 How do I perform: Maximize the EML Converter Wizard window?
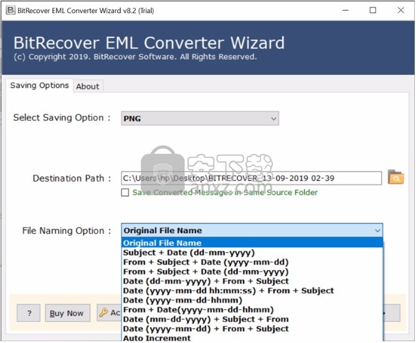point(373,11)
